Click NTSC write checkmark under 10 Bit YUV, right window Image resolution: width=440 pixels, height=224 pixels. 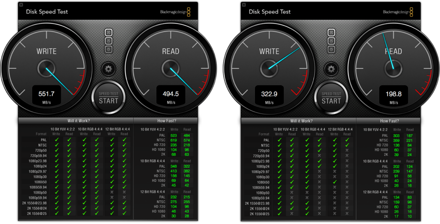point(279,145)
